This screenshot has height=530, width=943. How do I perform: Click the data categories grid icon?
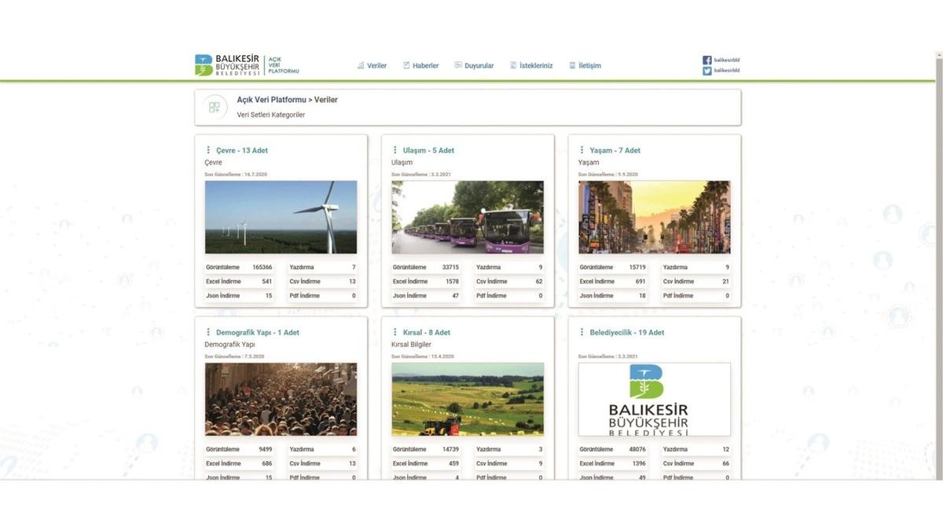(x=215, y=107)
